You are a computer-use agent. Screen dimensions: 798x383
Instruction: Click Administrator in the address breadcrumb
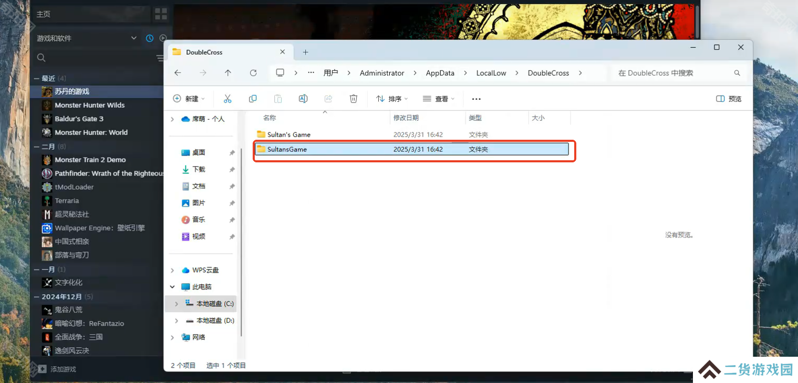[382, 73]
